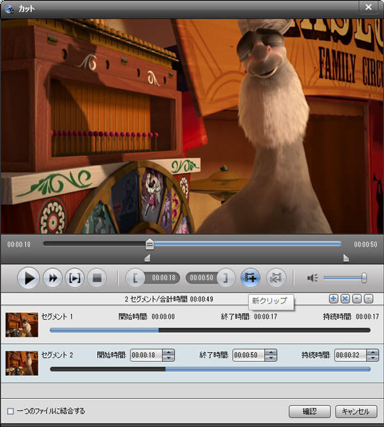This screenshot has height=427, width=384.
Task: Click Segment 1 start time 00:00:00
Action: 163,316
